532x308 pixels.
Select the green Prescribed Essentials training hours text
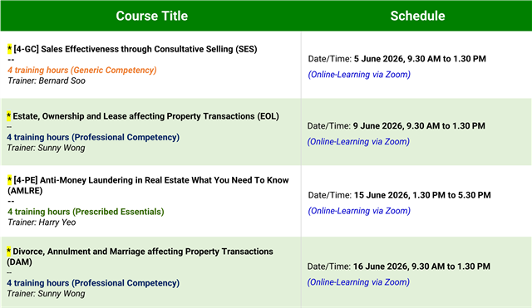(x=86, y=212)
